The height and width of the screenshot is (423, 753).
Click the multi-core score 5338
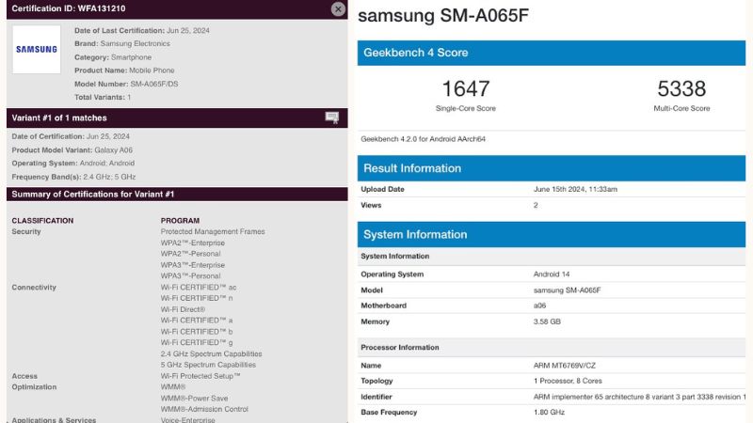click(681, 89)
